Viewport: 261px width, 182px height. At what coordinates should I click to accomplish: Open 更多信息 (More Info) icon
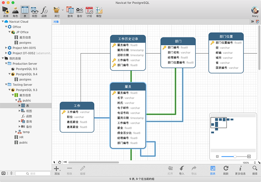(x=240, y=170)
